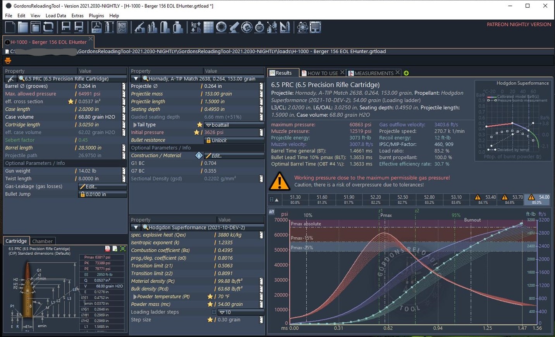This screenshot has height=337, width=555.
Task: Select the 52.20 grain ladder step
Action: 376,199
